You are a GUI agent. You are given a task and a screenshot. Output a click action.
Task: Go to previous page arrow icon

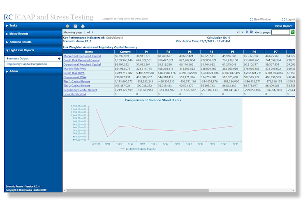(242, 32)
